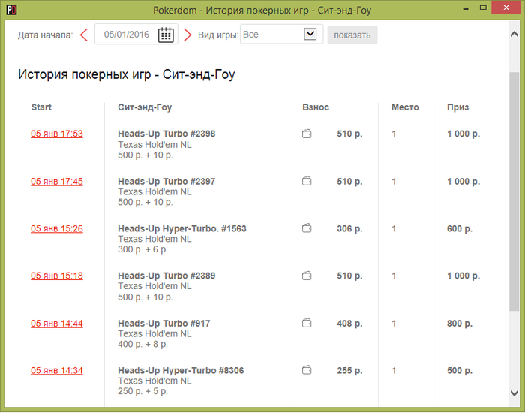Close the Pokerdom window
The width and height of the screenshot is (525, 413).
click(506, 8)
